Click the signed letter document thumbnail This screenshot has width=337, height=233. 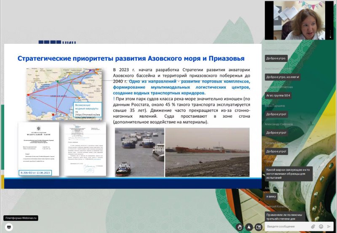pos(85,149)
